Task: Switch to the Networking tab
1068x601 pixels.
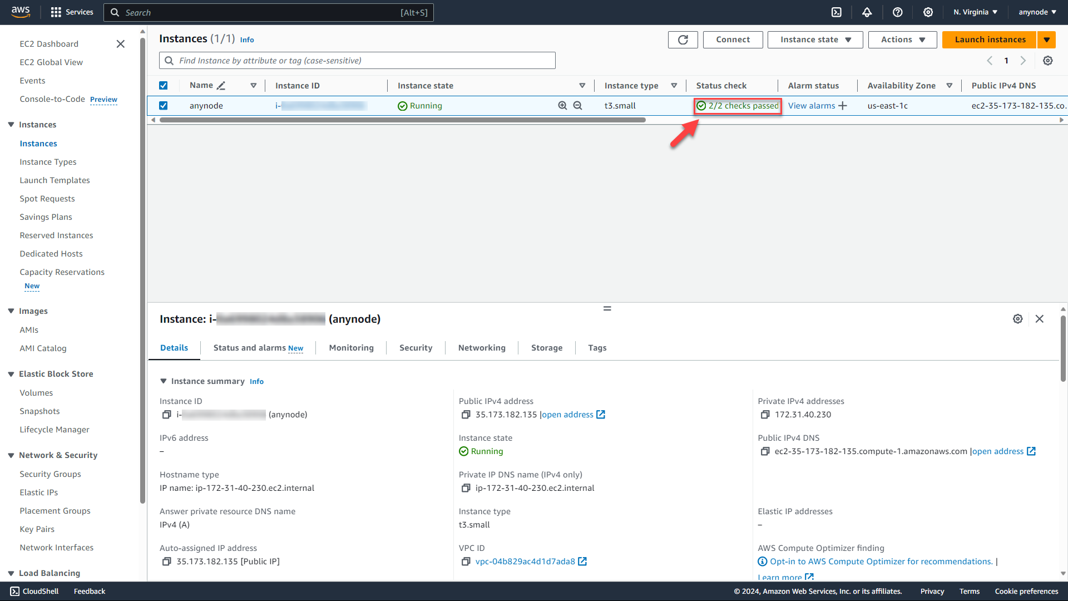Action: pyautogui.click(x=482, y=348)
